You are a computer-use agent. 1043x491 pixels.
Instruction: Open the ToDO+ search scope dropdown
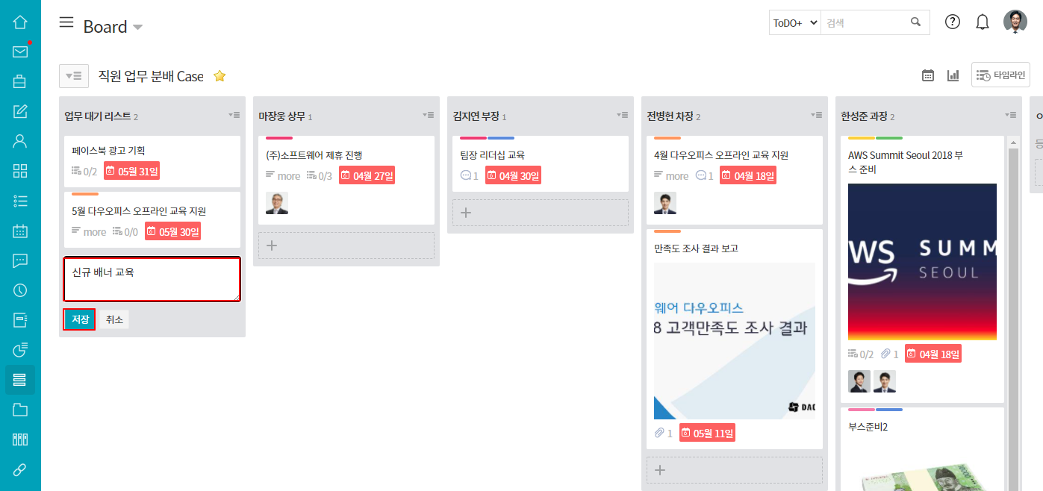[795, 22]
